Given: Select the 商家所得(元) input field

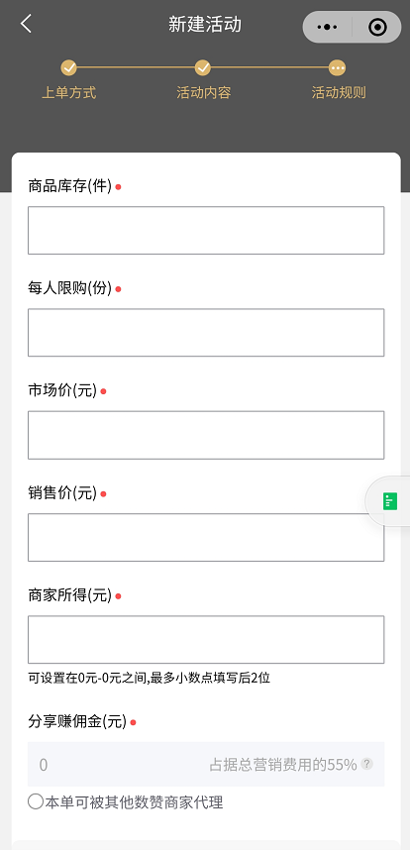Looking at the screenshot, I should tap(206, 640).
